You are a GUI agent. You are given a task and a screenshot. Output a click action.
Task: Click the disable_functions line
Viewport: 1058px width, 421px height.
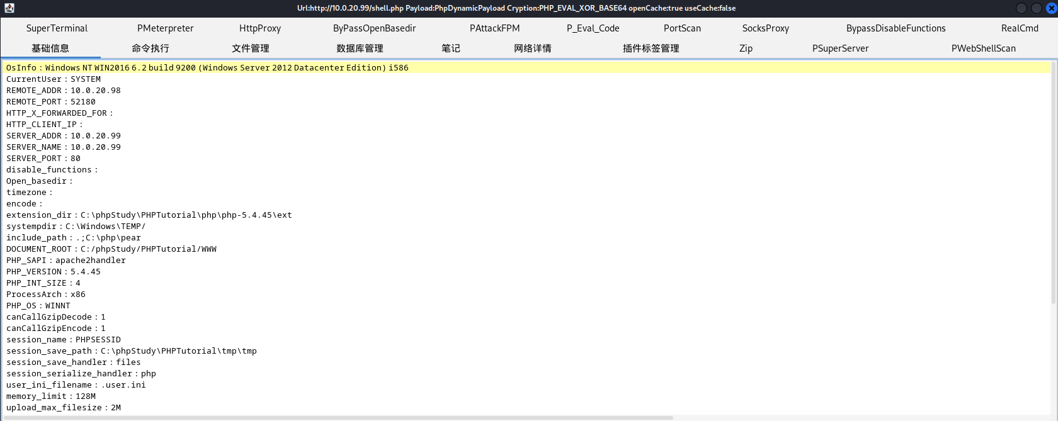tap(52, 169)
